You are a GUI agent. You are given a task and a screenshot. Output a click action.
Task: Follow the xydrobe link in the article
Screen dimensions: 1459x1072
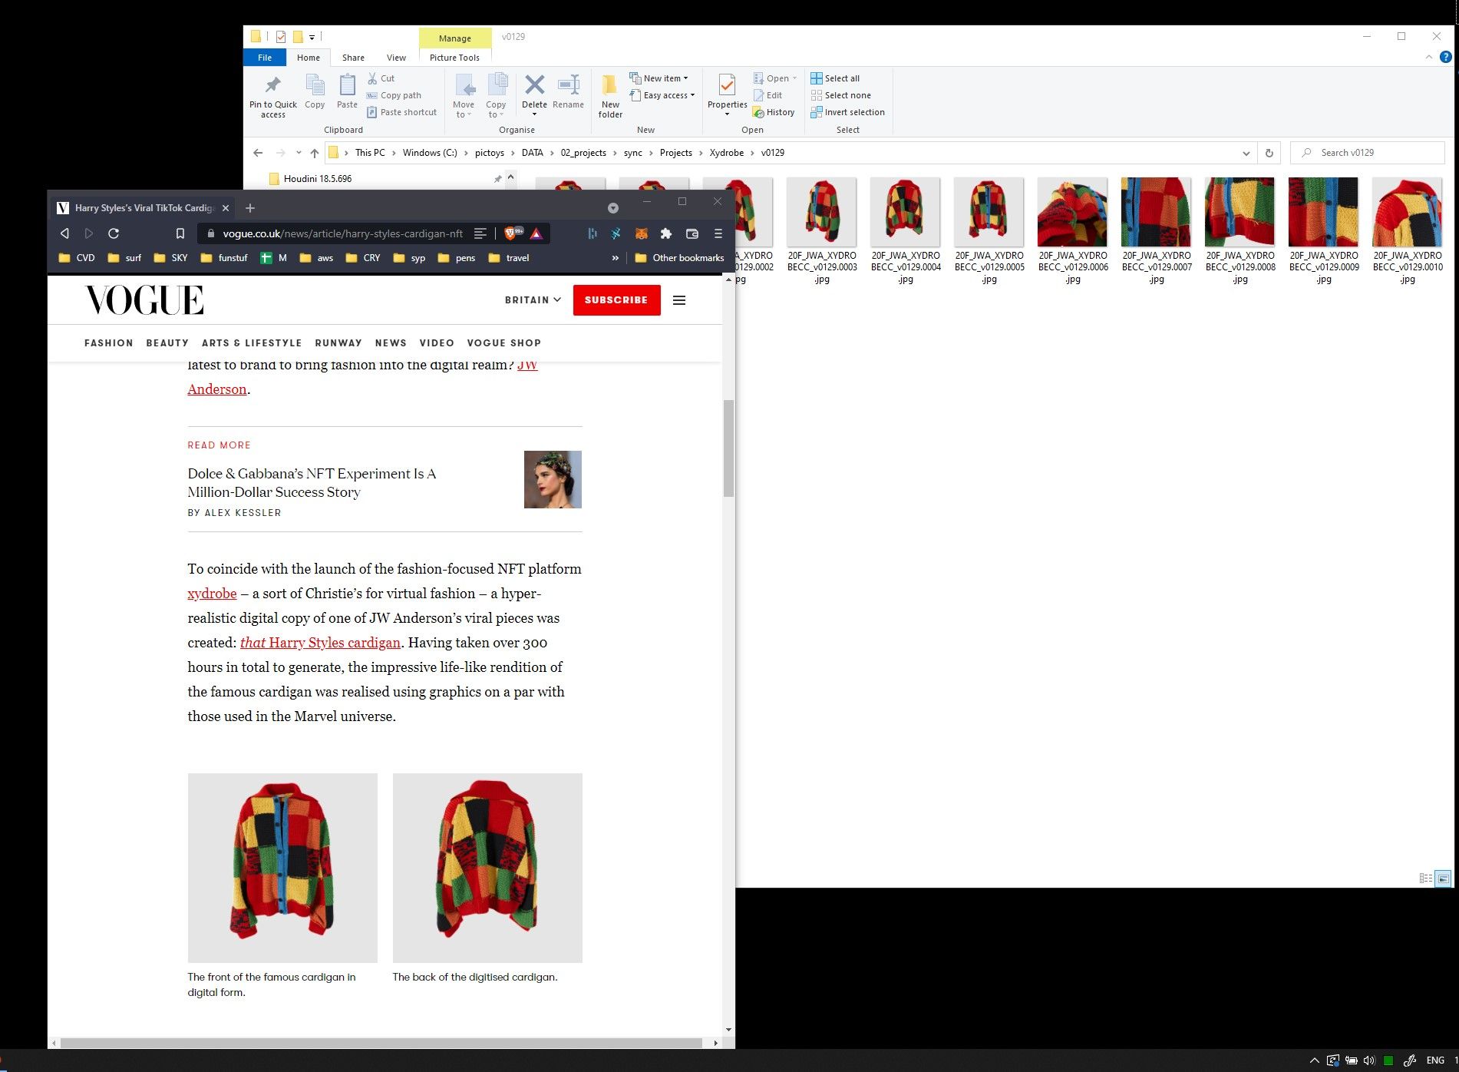coord(212,594)
